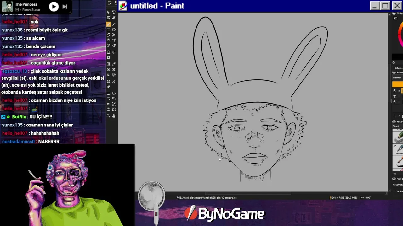
Task: Select the Contiguous Selection magic wand
Action: click(108, 104)
